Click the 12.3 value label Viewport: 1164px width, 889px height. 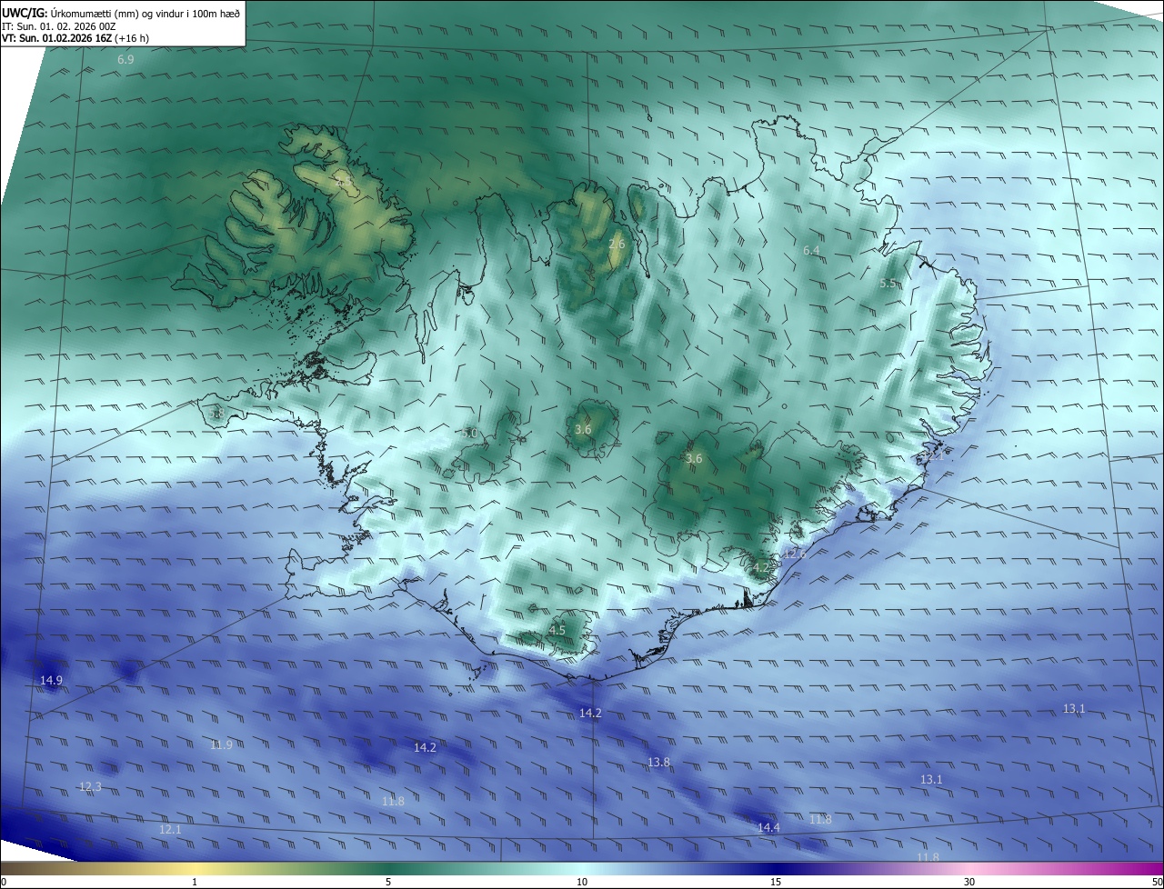coord(90,786)
